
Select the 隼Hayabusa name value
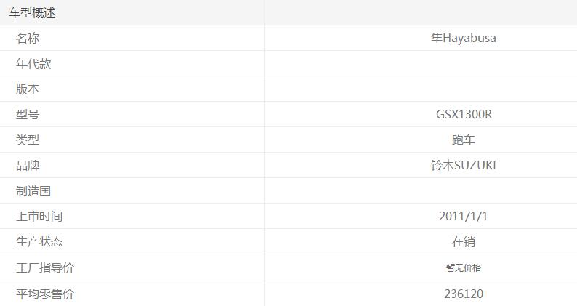click(x=463, y=39)
